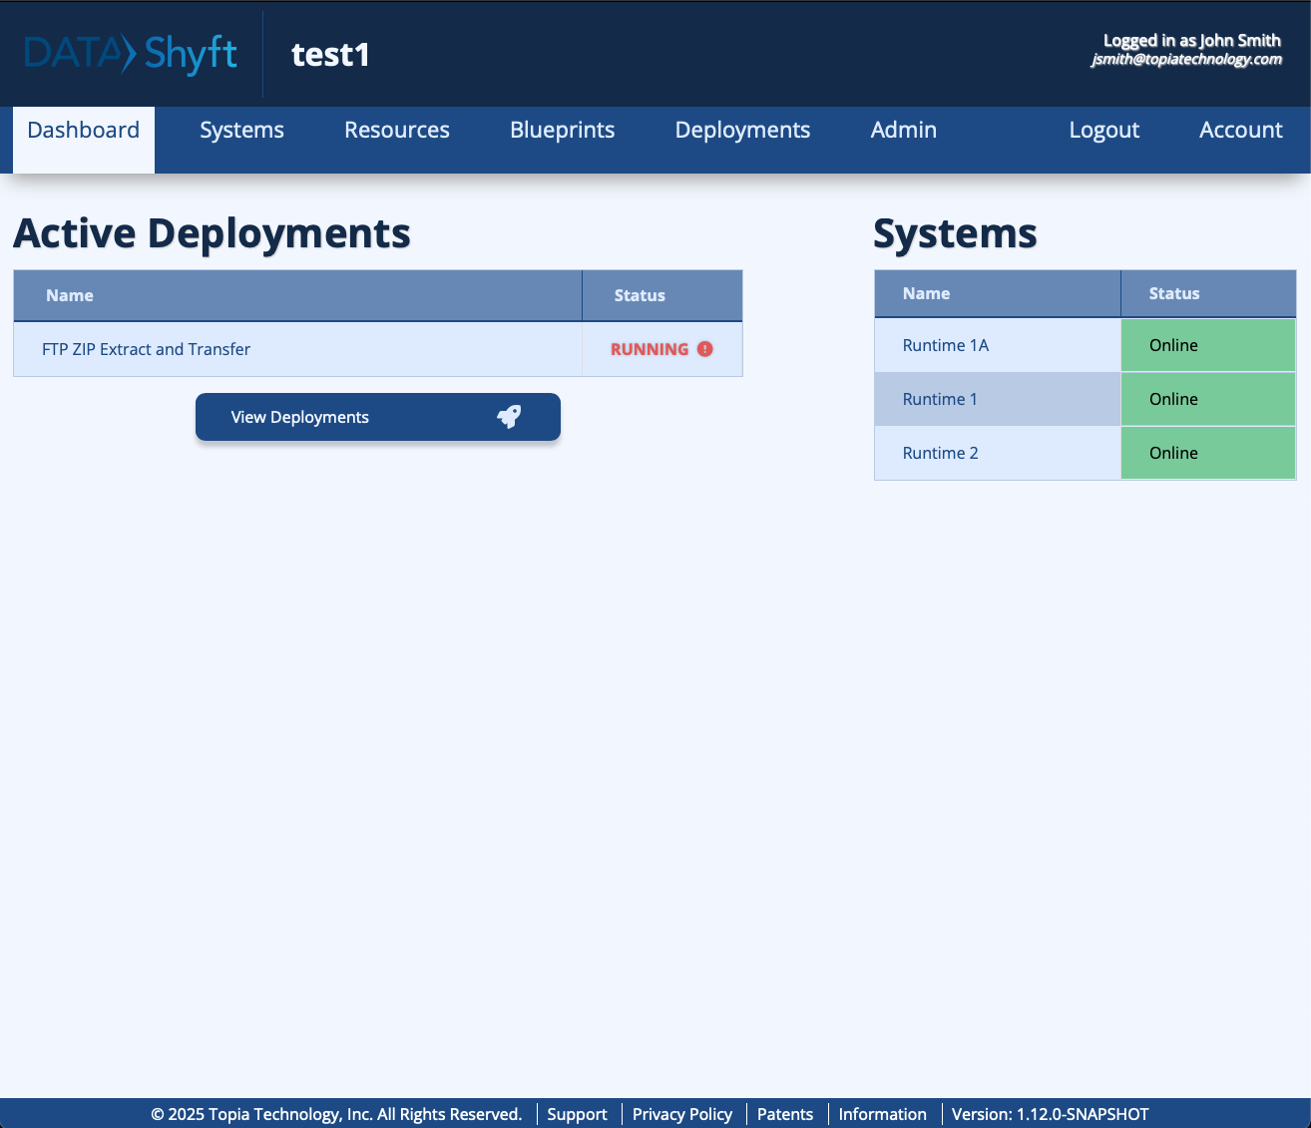Open the Dashboard tab
This screenshot has height=1128, width=1311.
[x=84, y=131]
